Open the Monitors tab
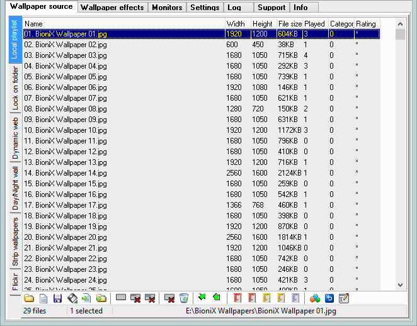Screen dimensions: 417x326 tap(167, 8)
